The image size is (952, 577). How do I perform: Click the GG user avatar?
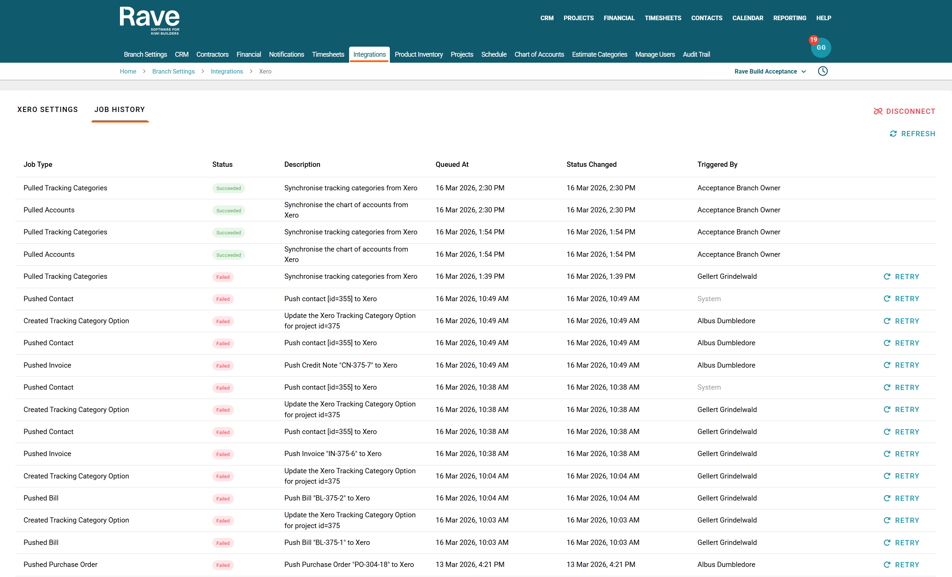point(822,49)
